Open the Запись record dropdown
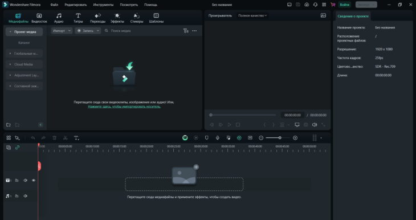This screenshot has width=416, height=220. 88,31
